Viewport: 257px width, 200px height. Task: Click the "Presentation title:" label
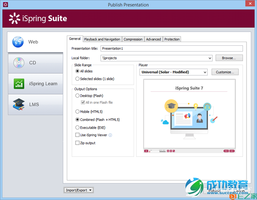(84, 49)
